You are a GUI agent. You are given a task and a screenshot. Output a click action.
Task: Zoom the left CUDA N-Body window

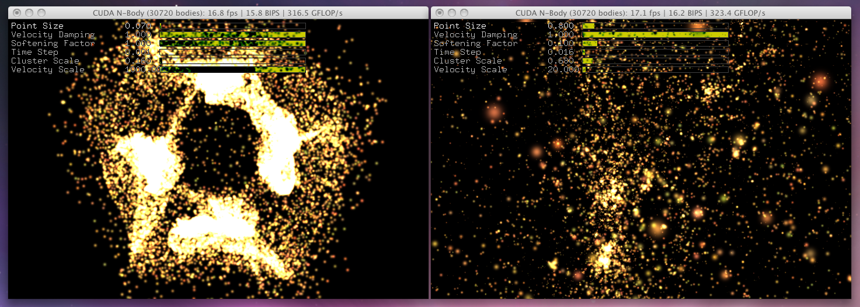pos(41,13)
